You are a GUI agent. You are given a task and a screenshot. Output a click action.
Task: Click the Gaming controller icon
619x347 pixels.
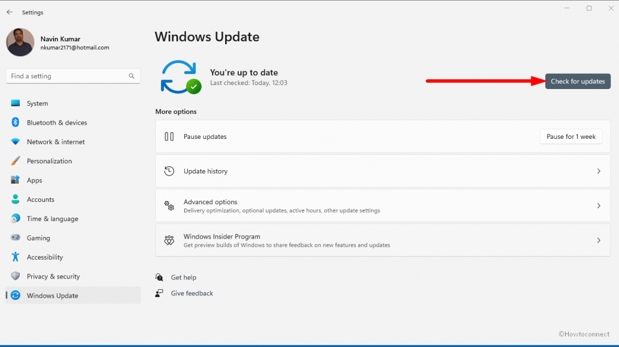point(15,238)
